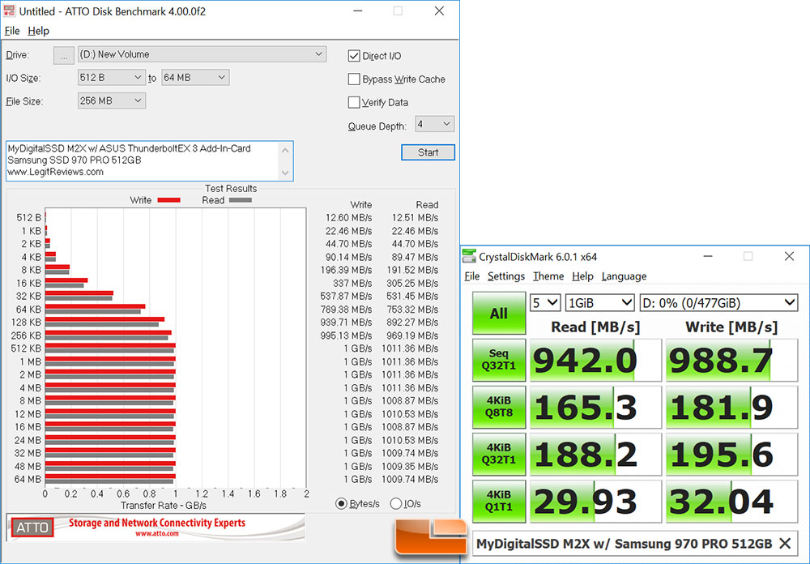Viewport: 810px width, 564px height.
Task: Toggle the Direct I/O checkbox
Action: 354,56
